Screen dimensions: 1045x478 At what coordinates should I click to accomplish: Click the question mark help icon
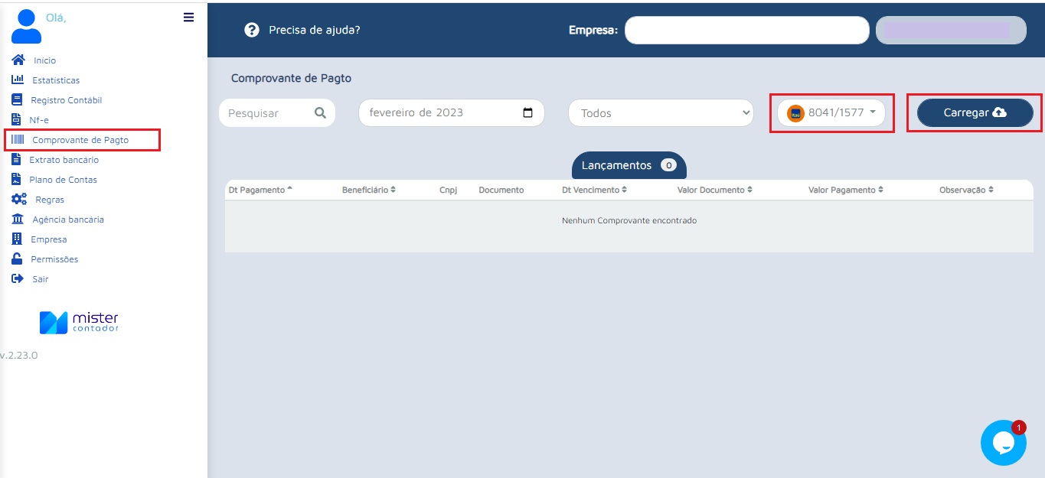[252, 30]
